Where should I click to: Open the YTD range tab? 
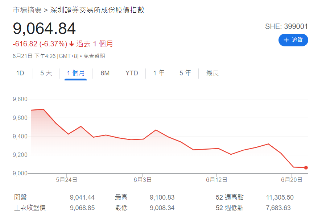pos(132,73)
